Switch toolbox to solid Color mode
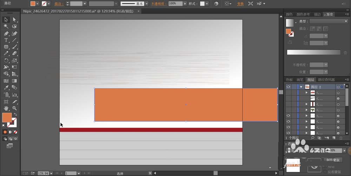 [x=5, y=132]
